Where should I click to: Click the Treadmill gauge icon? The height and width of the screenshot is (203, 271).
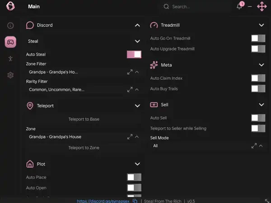(x=154, y=25)
